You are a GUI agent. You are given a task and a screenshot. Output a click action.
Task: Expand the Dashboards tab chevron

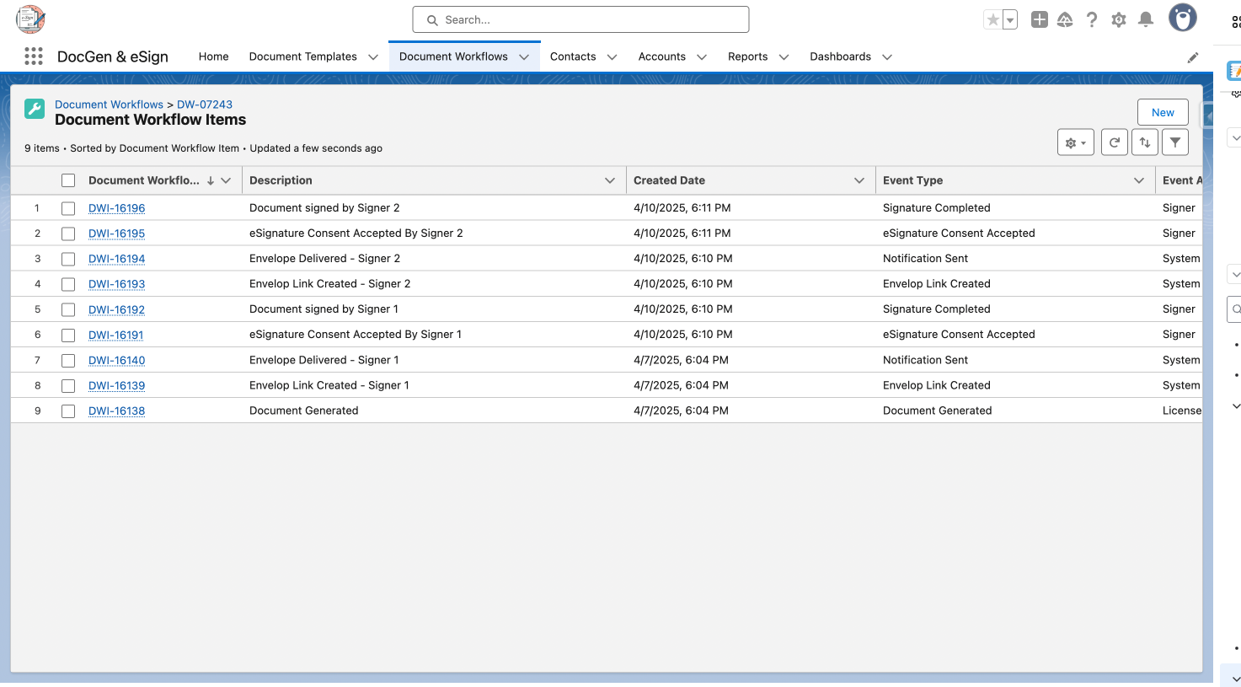coord(887,57)
